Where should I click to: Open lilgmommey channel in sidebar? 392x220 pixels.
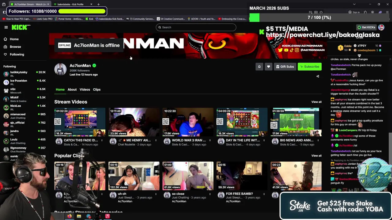click(24, 149)
